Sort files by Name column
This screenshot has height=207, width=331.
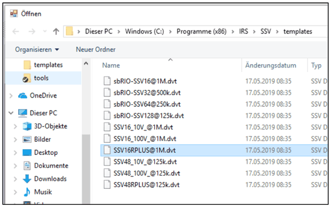click(x=111, y=65)
